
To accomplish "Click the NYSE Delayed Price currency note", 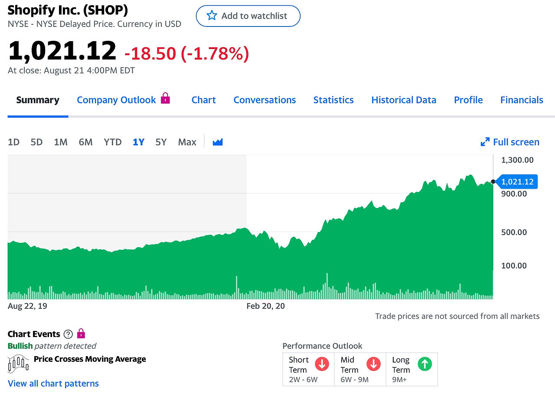I will click(x=95, y=24).
